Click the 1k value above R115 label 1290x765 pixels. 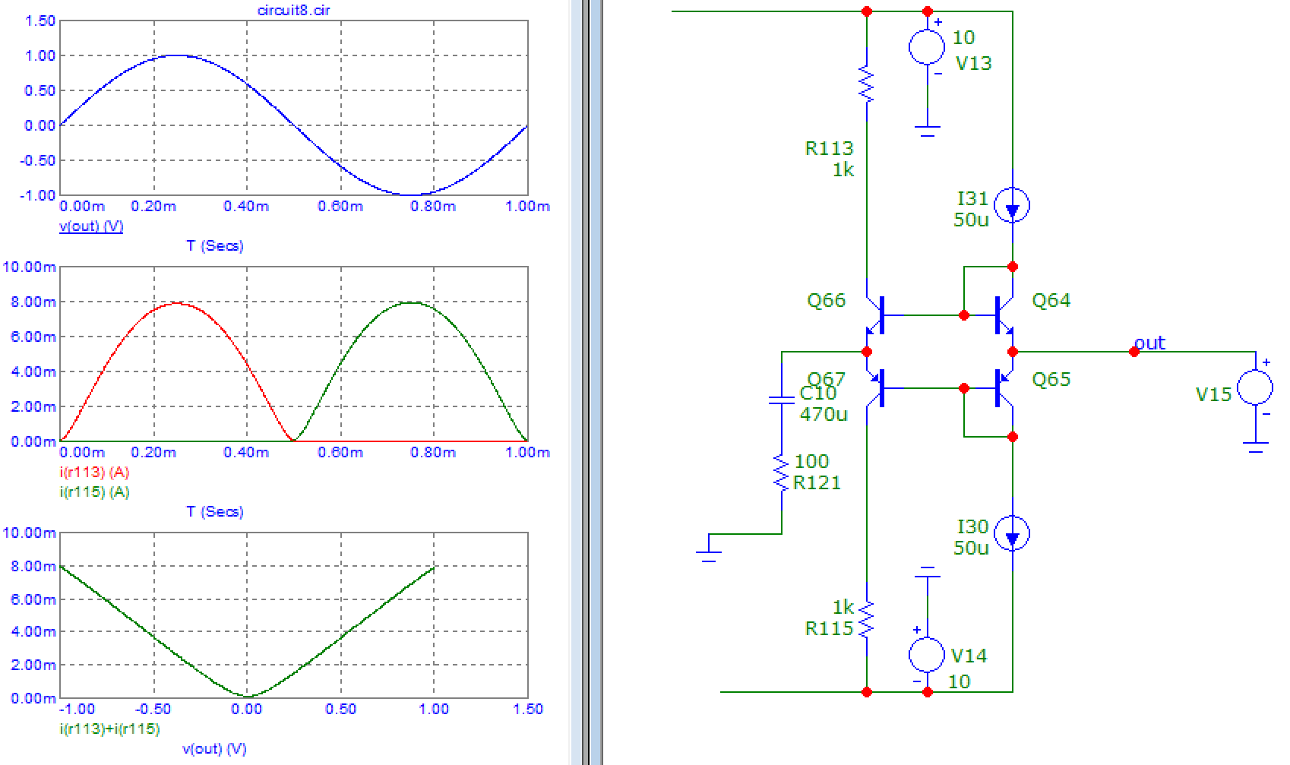[843, 607]
